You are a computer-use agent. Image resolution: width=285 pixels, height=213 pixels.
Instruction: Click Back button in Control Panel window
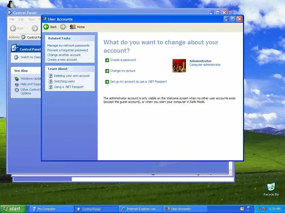pyautogui.click(x=17, y=28)
